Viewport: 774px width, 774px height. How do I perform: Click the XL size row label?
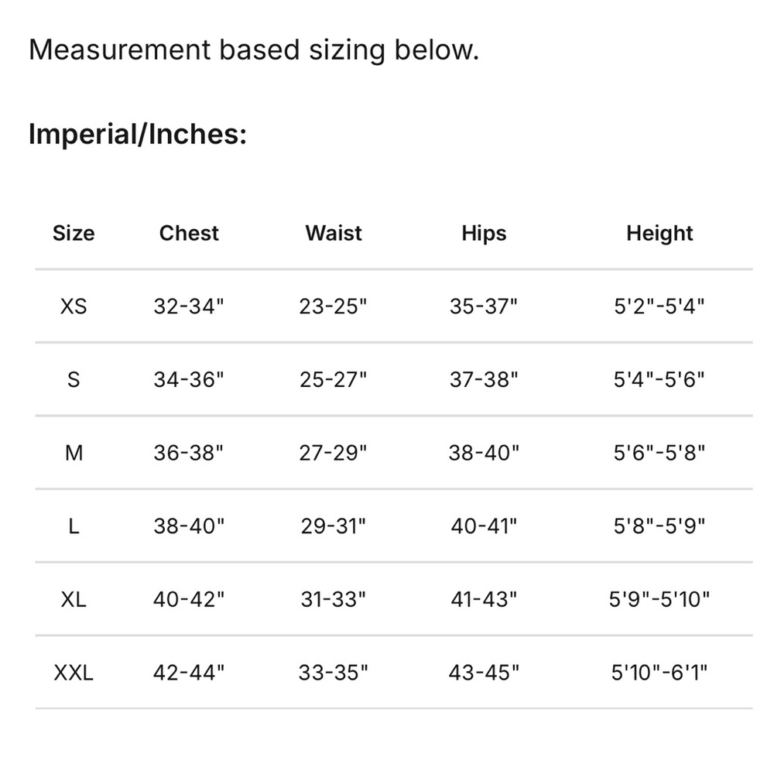click(x=74, y=599)
